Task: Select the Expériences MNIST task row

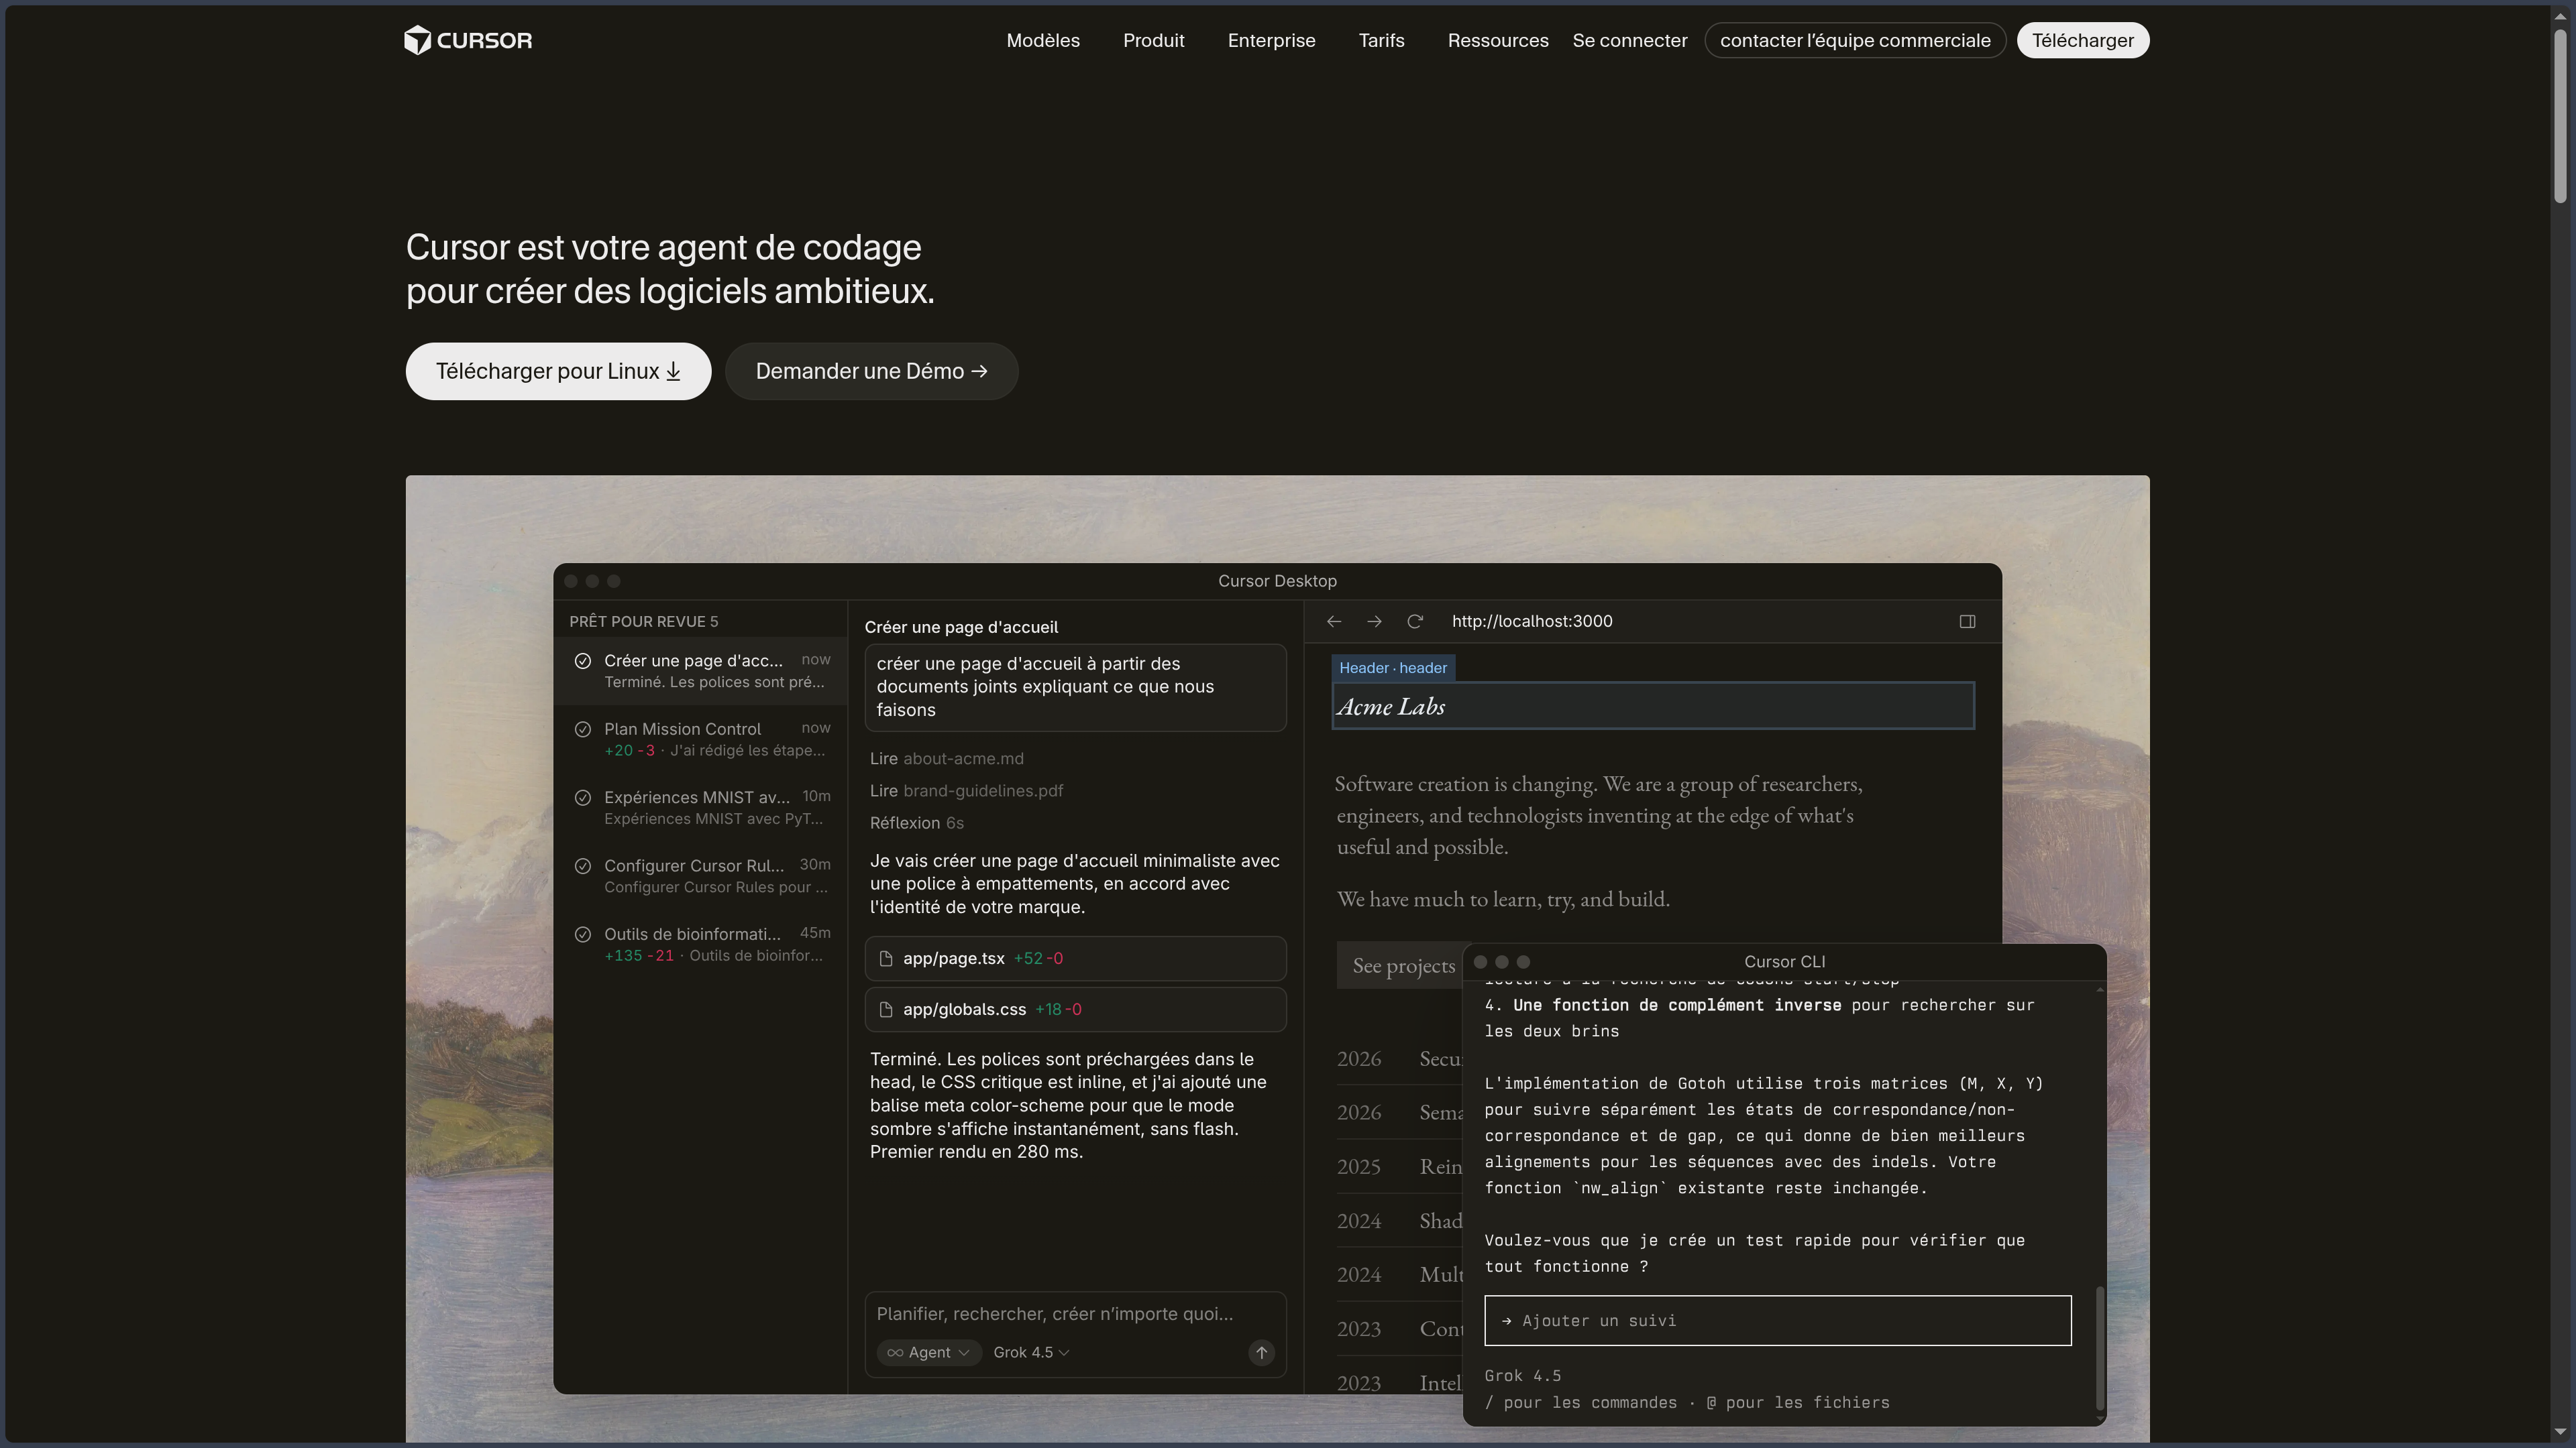Action: coord(701,807)
